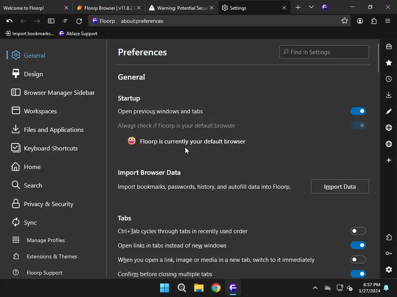Open Google Chrome from the taskbar
This screenshot has height=297, width=397.
216,288
